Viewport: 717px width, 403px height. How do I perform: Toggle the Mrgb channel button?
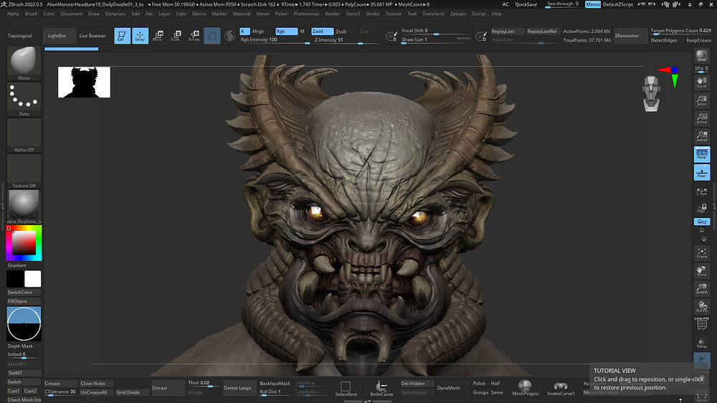point(258,32)
